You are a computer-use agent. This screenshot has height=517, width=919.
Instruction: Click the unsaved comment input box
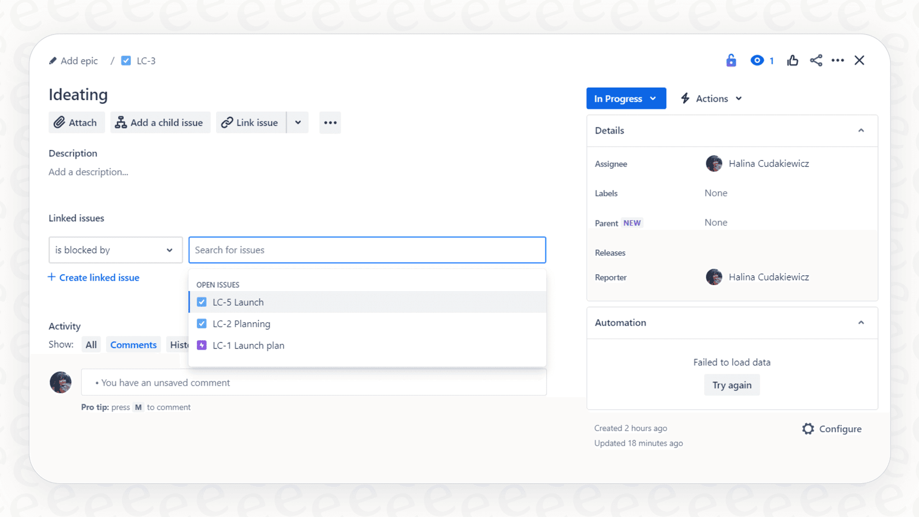(x=313, y=382)
